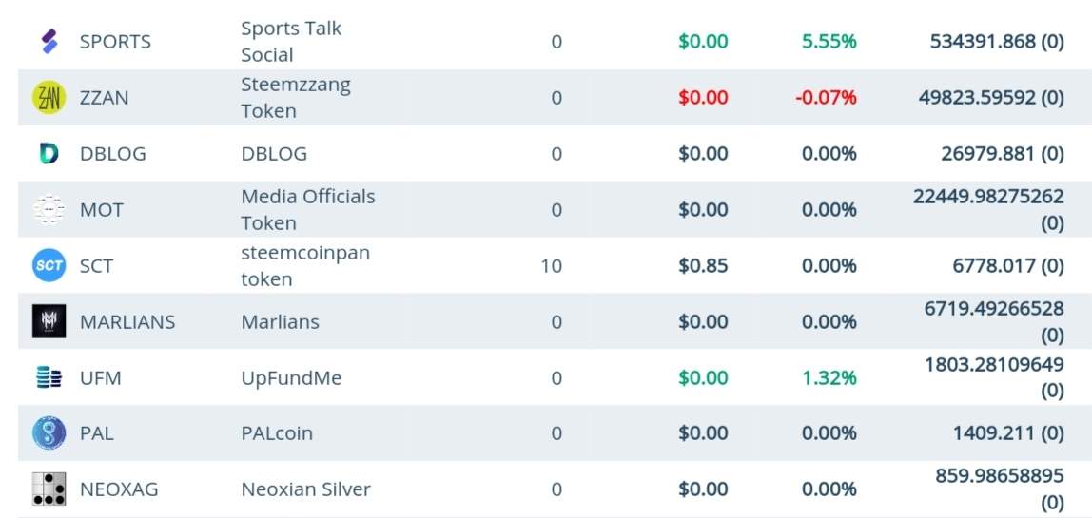Click the MARLIANS black logo icon
Viewport: 1092px width, 518px height.
49,321
